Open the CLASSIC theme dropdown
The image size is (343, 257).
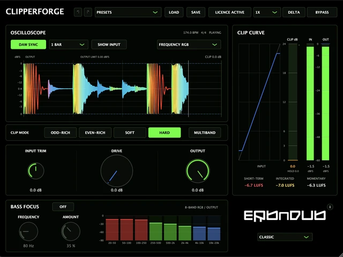(x=285, y=237)
